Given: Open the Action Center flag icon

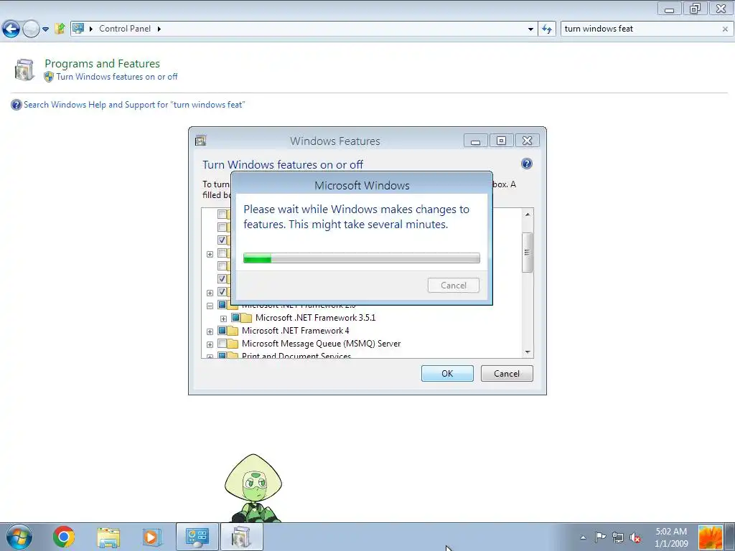Looking at the screenshot, I should 600,537.
